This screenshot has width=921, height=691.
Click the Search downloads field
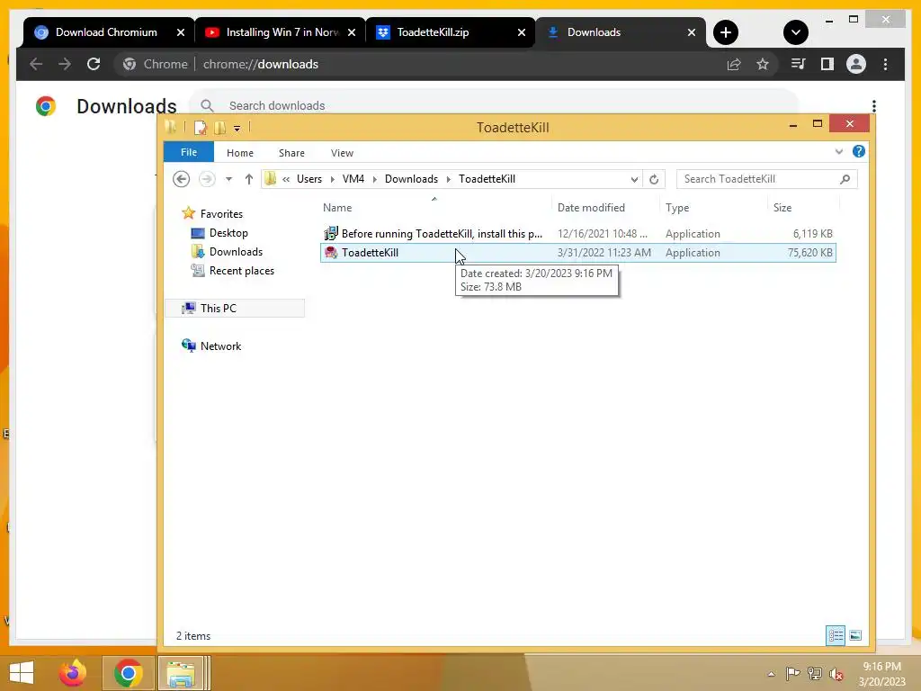pyautogui.click(x=494, y=105)
